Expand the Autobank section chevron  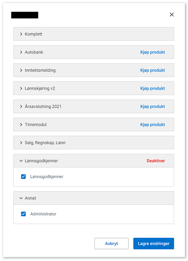21,52
